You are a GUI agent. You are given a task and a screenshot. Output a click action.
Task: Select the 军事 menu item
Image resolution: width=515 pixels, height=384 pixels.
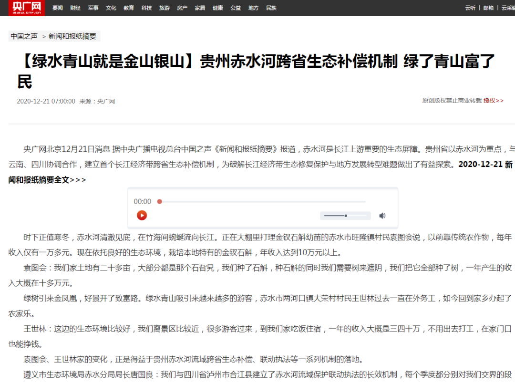pyautogui.click(x=93, y=8)
